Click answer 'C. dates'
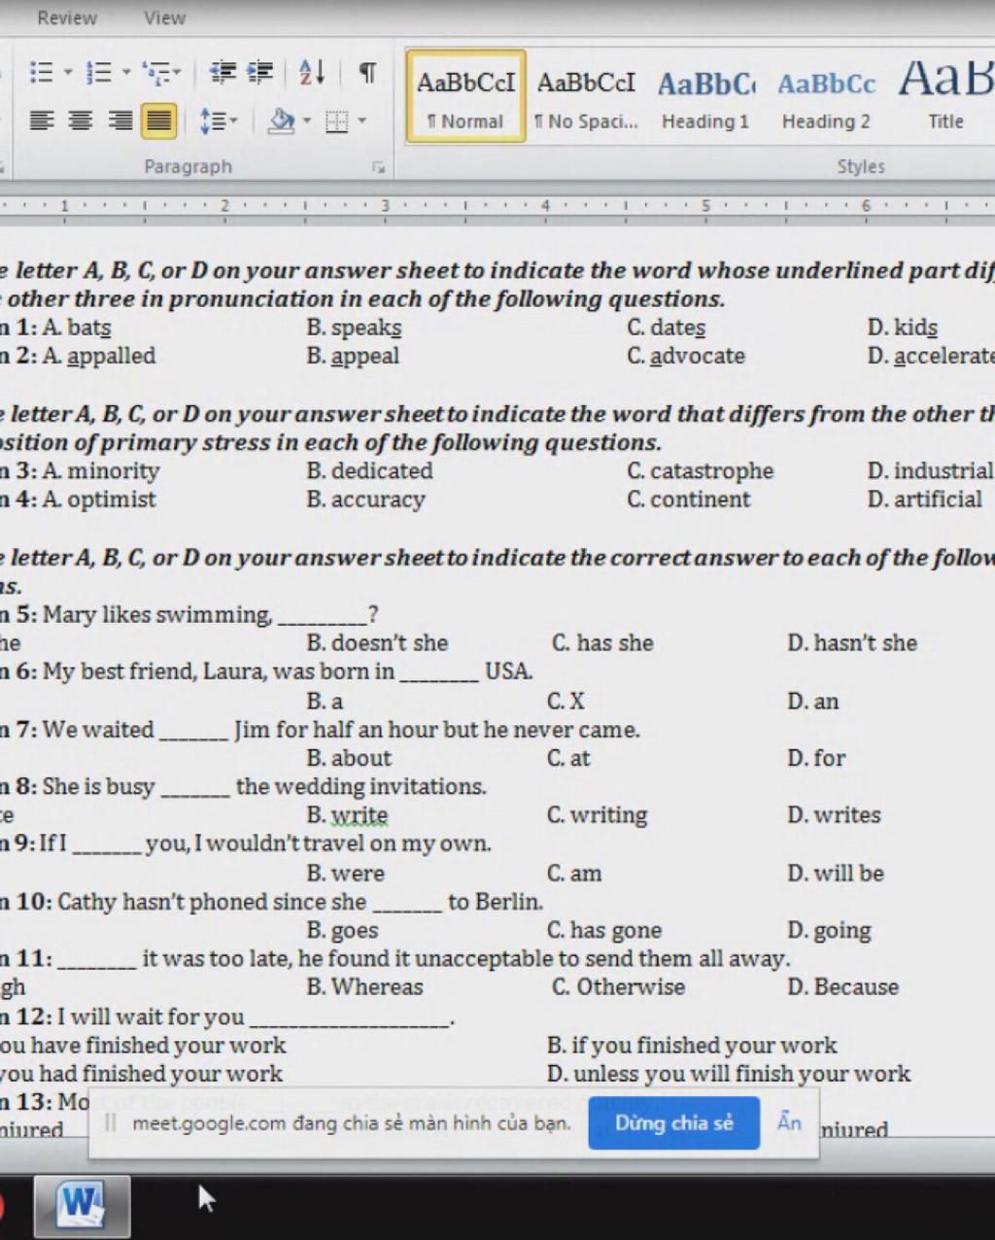This screenshot has width=995, height=1240. (667, 327)
